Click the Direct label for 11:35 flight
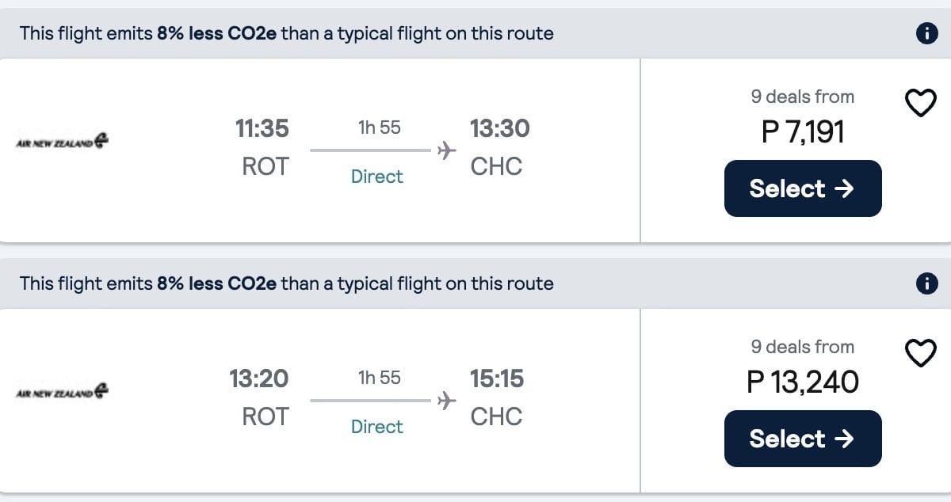Image resolution: width=951 pixels, height=502 pixels. tap(377, 177)
